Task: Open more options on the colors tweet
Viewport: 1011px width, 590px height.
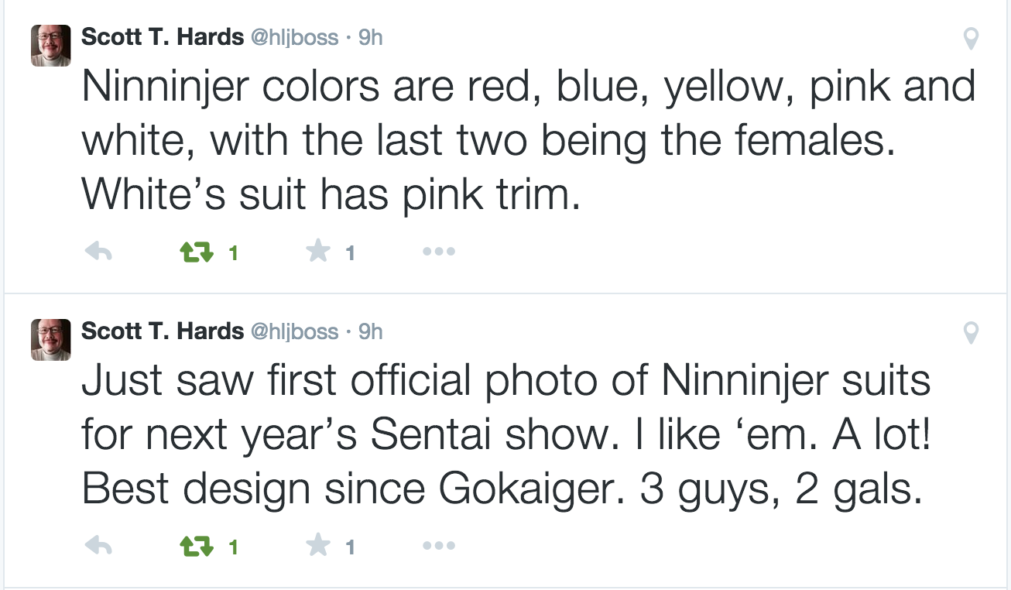Action: click(439, 252)
